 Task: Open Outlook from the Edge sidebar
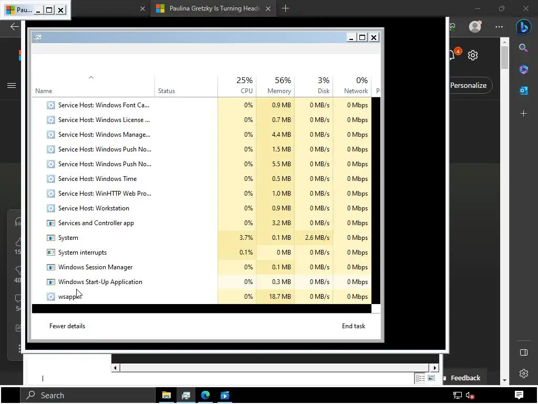524,90
